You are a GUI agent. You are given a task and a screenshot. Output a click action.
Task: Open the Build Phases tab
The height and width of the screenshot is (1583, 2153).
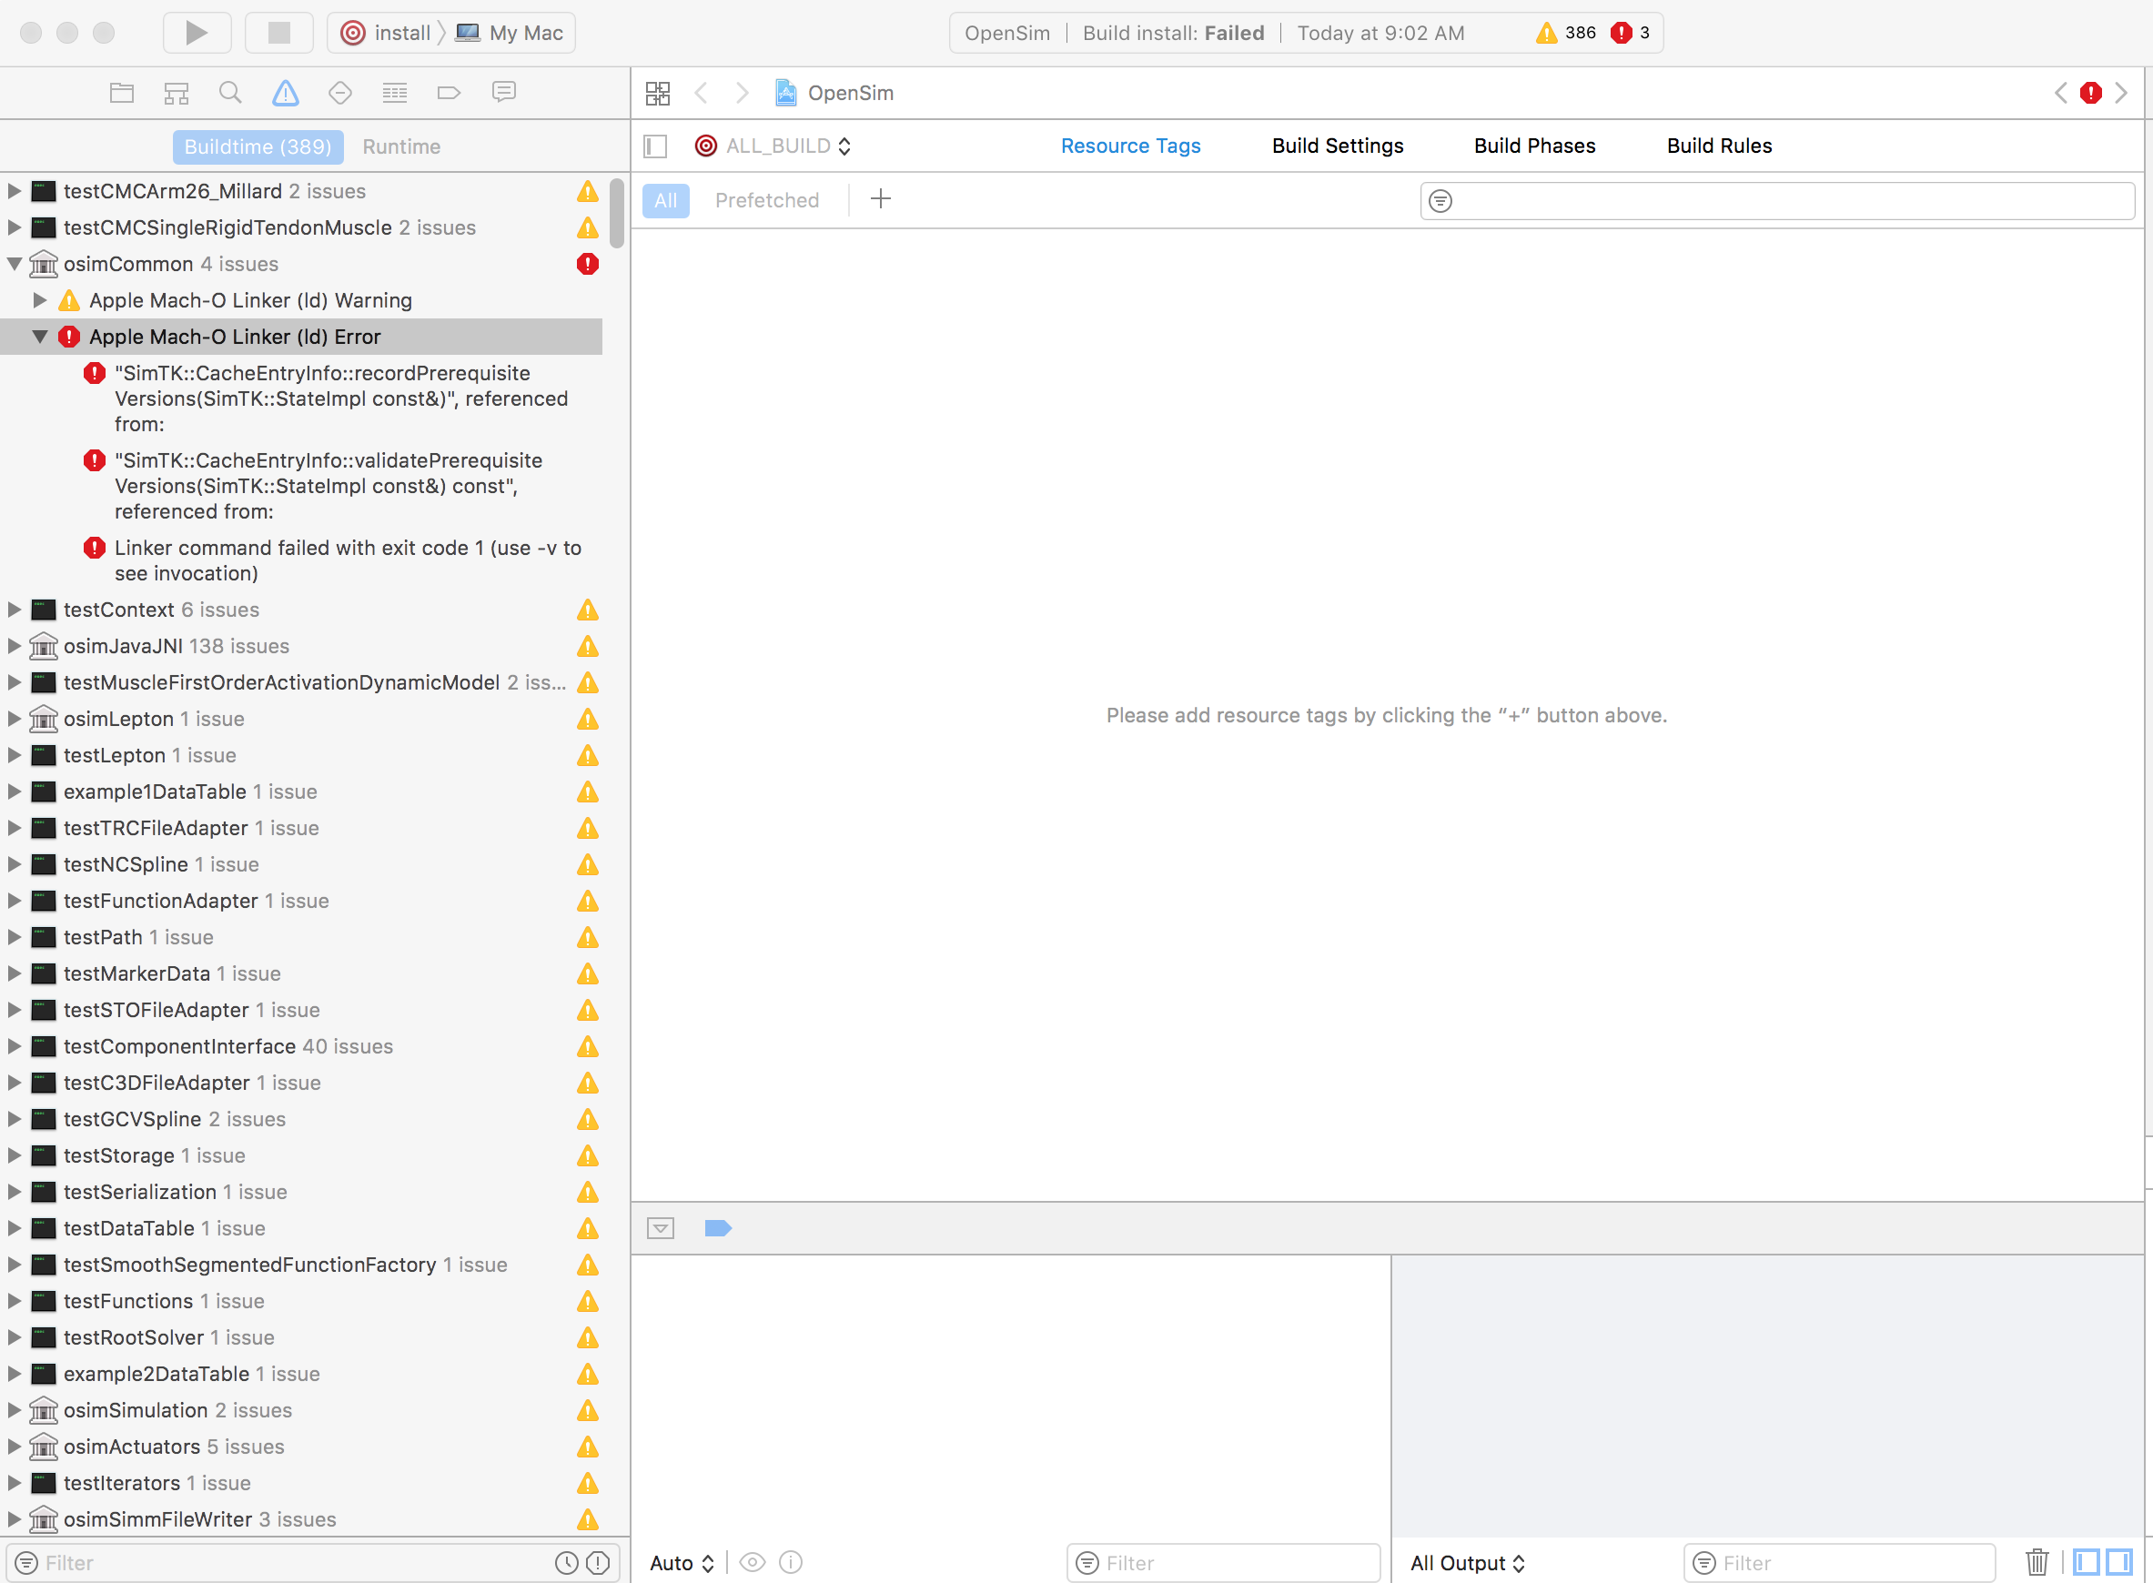coord(1534,146)
